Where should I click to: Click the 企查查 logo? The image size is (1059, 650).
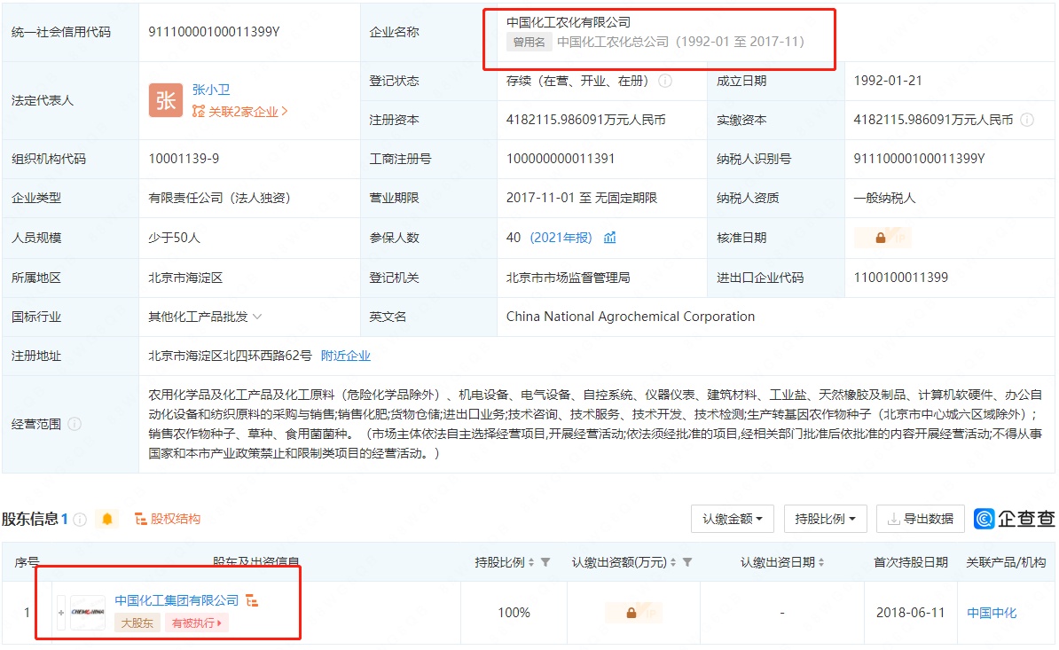(x=1015, y=519)
